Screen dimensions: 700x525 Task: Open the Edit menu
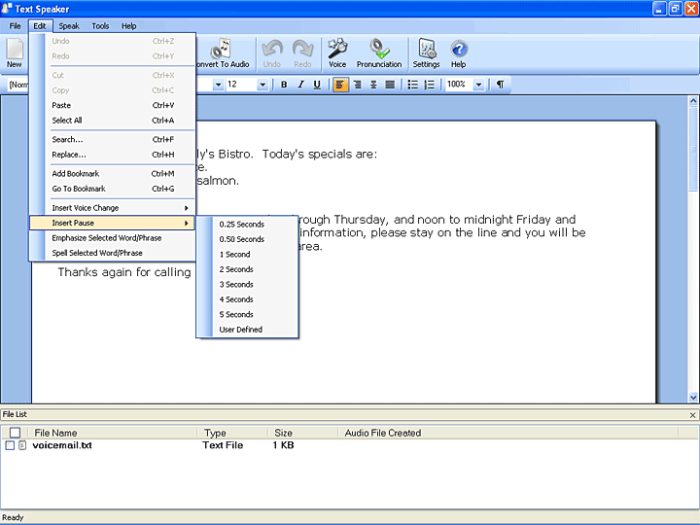click(40, 26)
